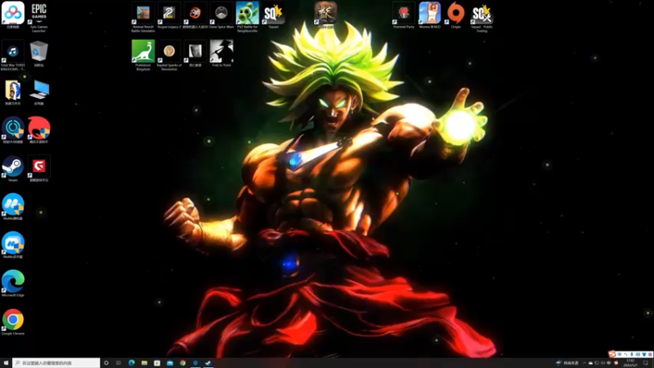This screenshot has height=368, width=654.
Task: Select Worms W.M.D shortcut
Action: coord(430,15)
